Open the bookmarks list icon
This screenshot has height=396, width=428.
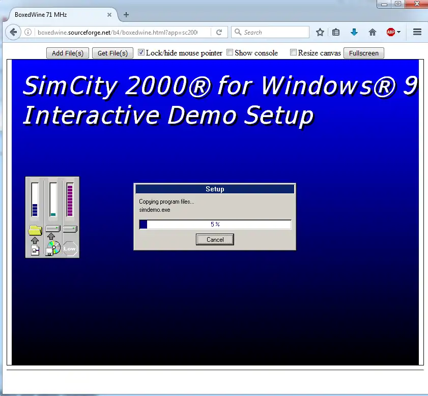click(x=336, y=32)
